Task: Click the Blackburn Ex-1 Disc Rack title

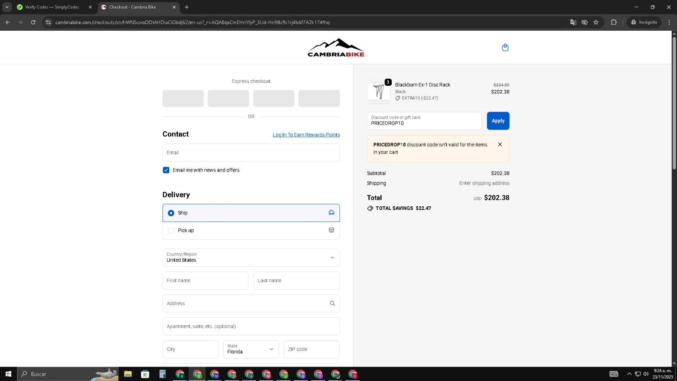Action: [x=422, y=85]
